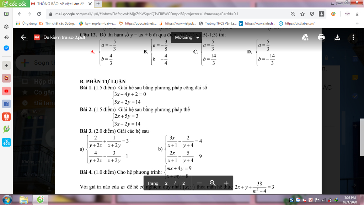Viewport: 364px width, 205px height.
Task: Bookmark this page with star icon
Action: click(x=302, y=14)
